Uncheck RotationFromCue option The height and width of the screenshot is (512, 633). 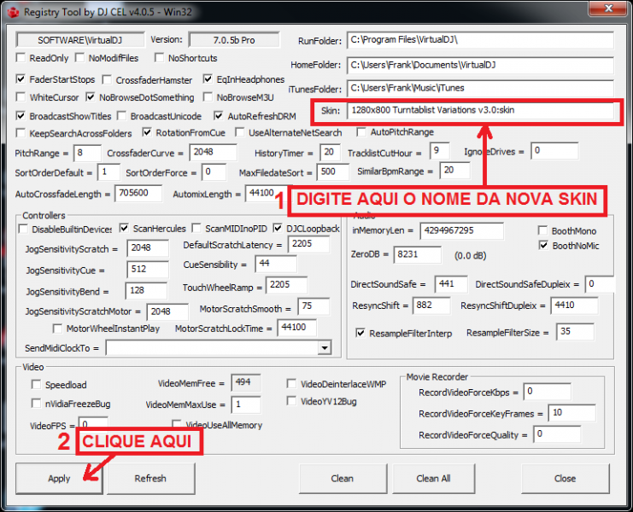click(x=147, y=132)
